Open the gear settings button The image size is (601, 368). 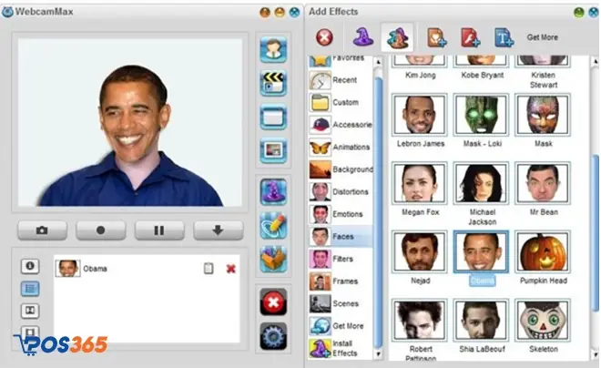click(x=273, y=336)
